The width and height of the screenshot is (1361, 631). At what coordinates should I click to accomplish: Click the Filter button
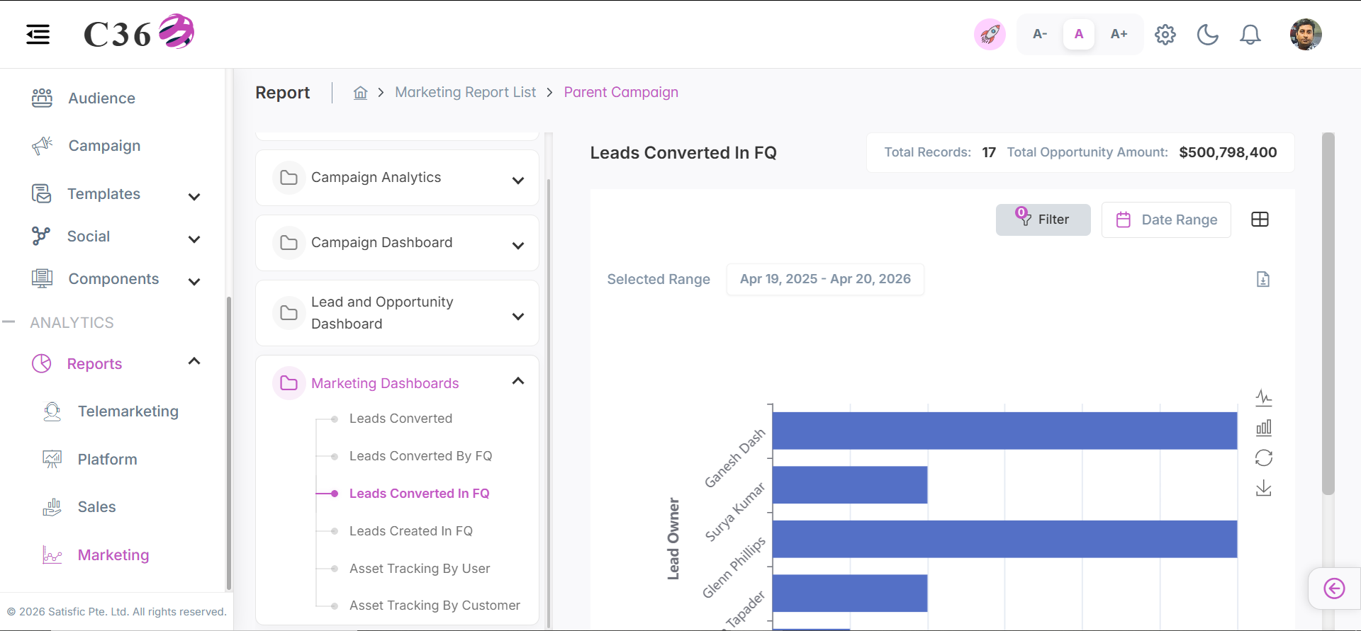pos(1043,220)
